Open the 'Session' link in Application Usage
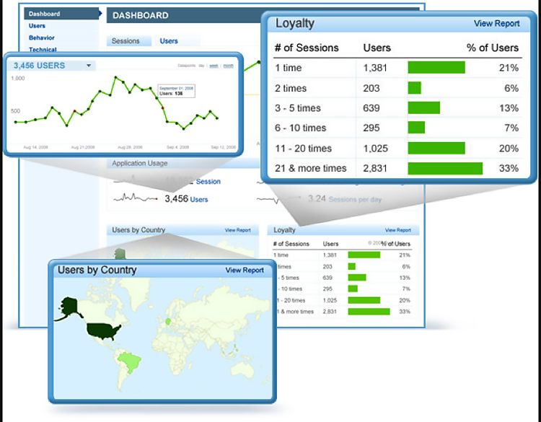 (x=208, y=182)
